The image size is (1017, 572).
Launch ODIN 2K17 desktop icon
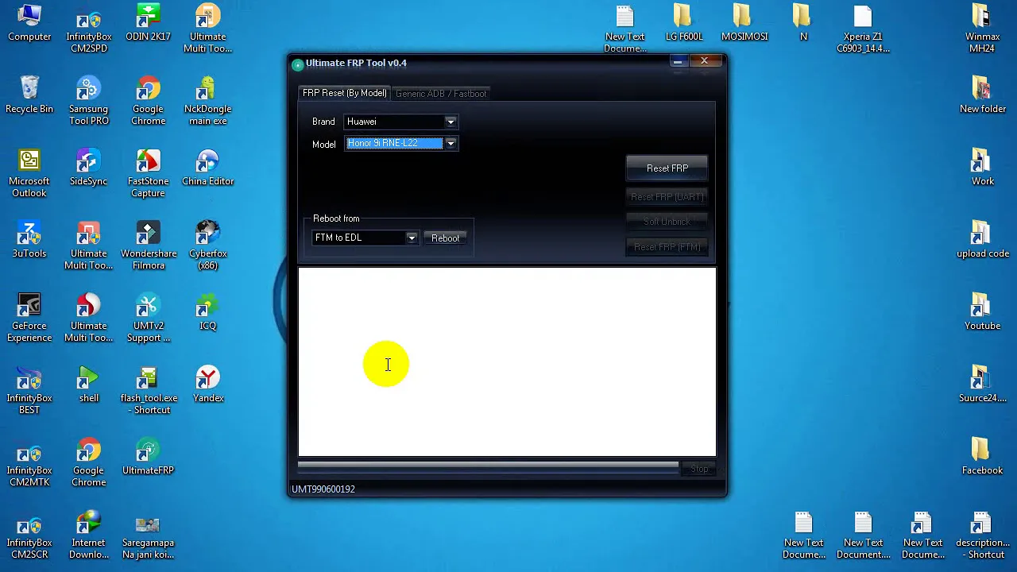(149, 23)
